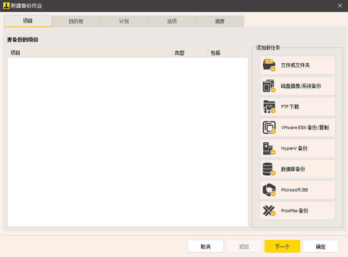Click the VMware ESXi backup icon
Screen dimensions: 348x257
269,128
